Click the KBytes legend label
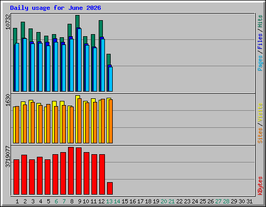 (x=260, y=186)
